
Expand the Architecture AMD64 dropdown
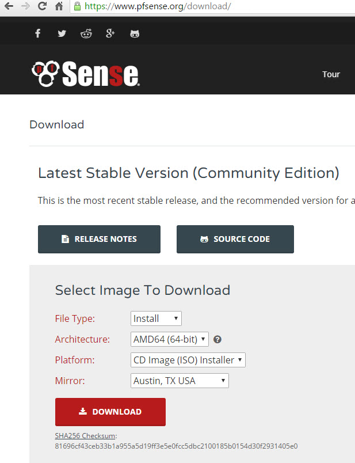[170, 339]
